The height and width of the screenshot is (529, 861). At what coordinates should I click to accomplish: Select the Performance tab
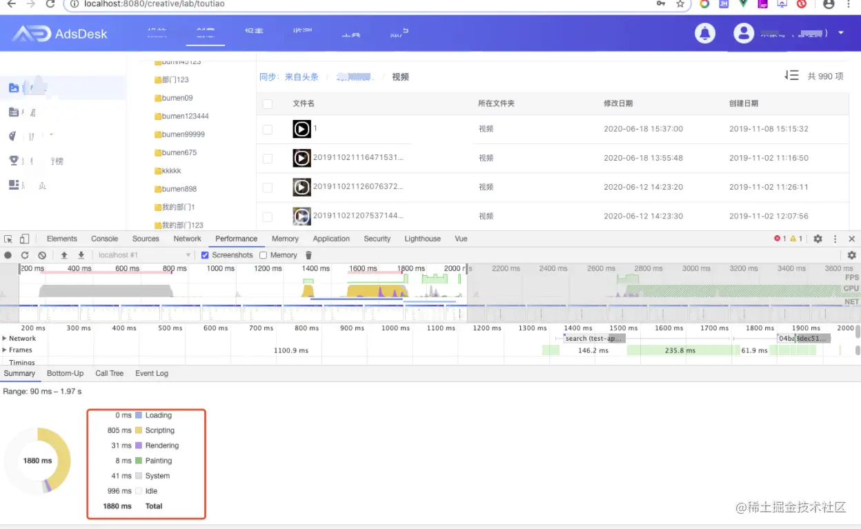(x=237, y=239)
